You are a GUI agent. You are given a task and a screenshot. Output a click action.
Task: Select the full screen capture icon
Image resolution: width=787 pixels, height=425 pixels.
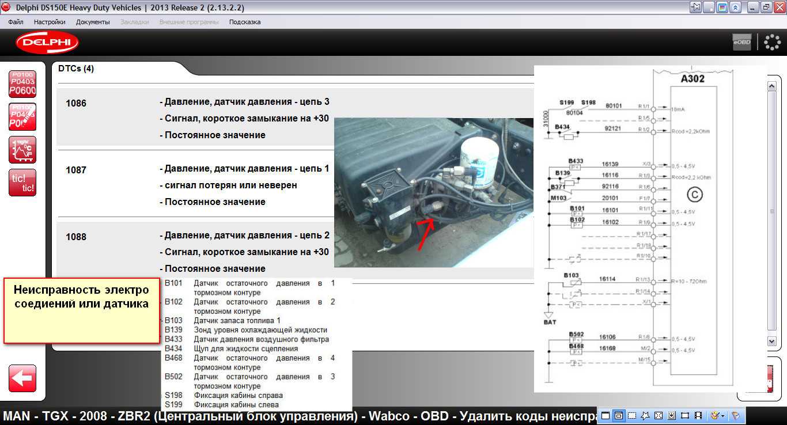point(659,415)
